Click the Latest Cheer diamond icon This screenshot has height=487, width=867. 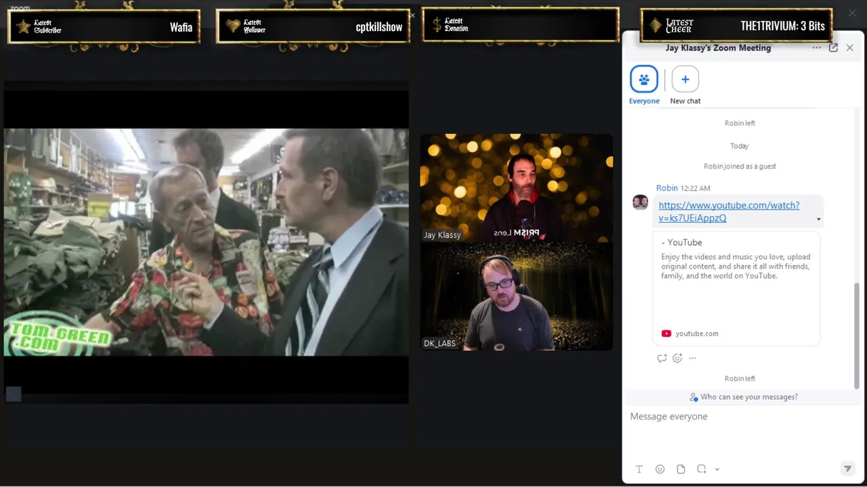[655, 26]
